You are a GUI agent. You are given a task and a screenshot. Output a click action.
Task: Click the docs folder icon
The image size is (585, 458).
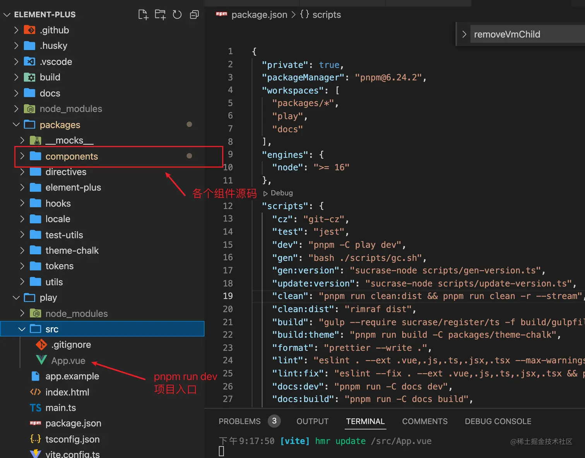30,93
